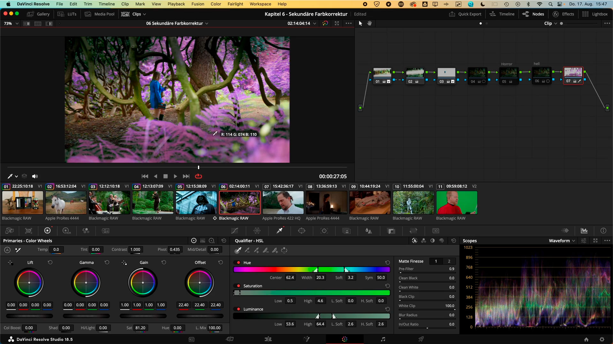Click Quick Export button
This screenshot has height=344, width=613.
click(465, 14)
